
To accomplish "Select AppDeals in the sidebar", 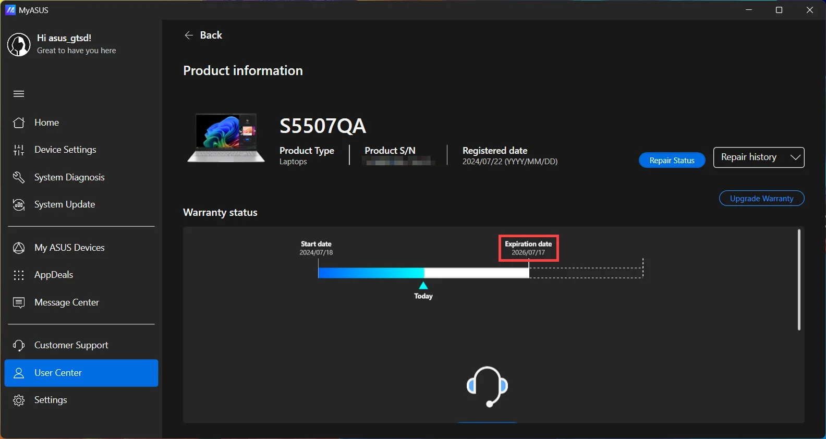I will pos(81,275).
